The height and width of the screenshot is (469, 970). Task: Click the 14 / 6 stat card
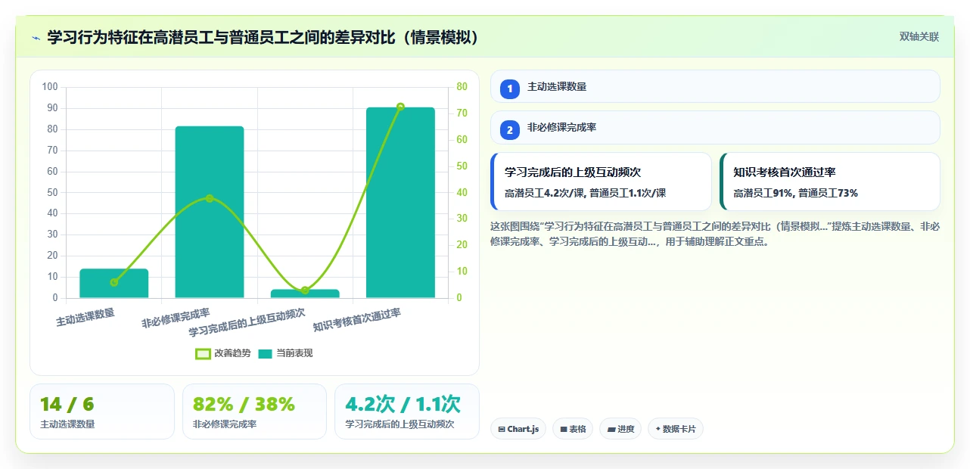[x=102, y=412]
